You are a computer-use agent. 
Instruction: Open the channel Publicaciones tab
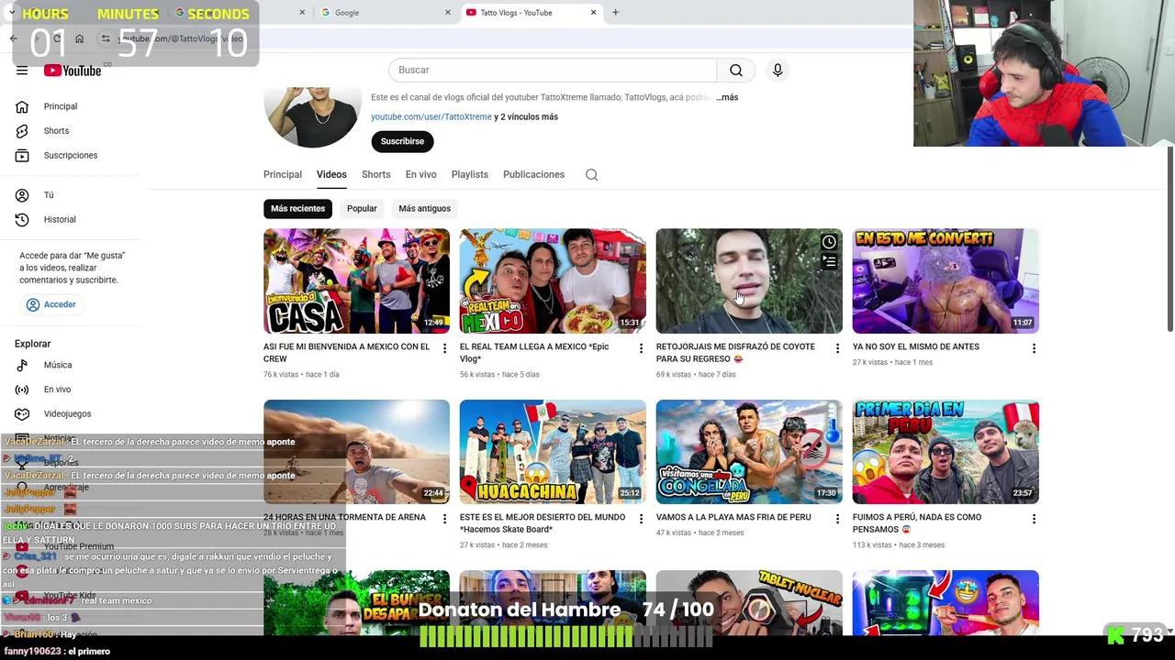click(x=533, y=174)
